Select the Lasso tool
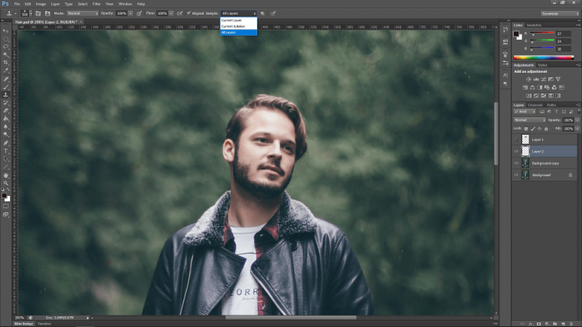This screenshot has height=327, width=582. click(5, 47)
